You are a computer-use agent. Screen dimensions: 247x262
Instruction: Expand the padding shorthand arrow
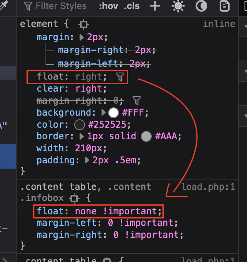(87, 160)
